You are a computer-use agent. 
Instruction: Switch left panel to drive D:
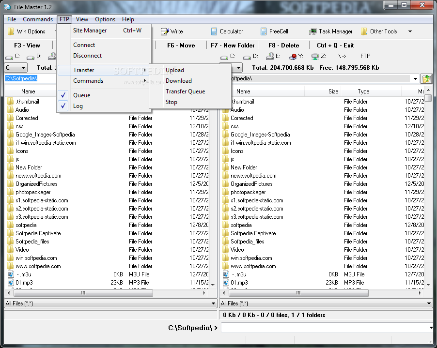[x=34, y=57]
